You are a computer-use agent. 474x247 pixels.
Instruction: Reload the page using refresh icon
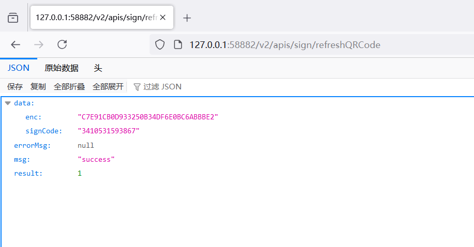click(x=62, y=45)
